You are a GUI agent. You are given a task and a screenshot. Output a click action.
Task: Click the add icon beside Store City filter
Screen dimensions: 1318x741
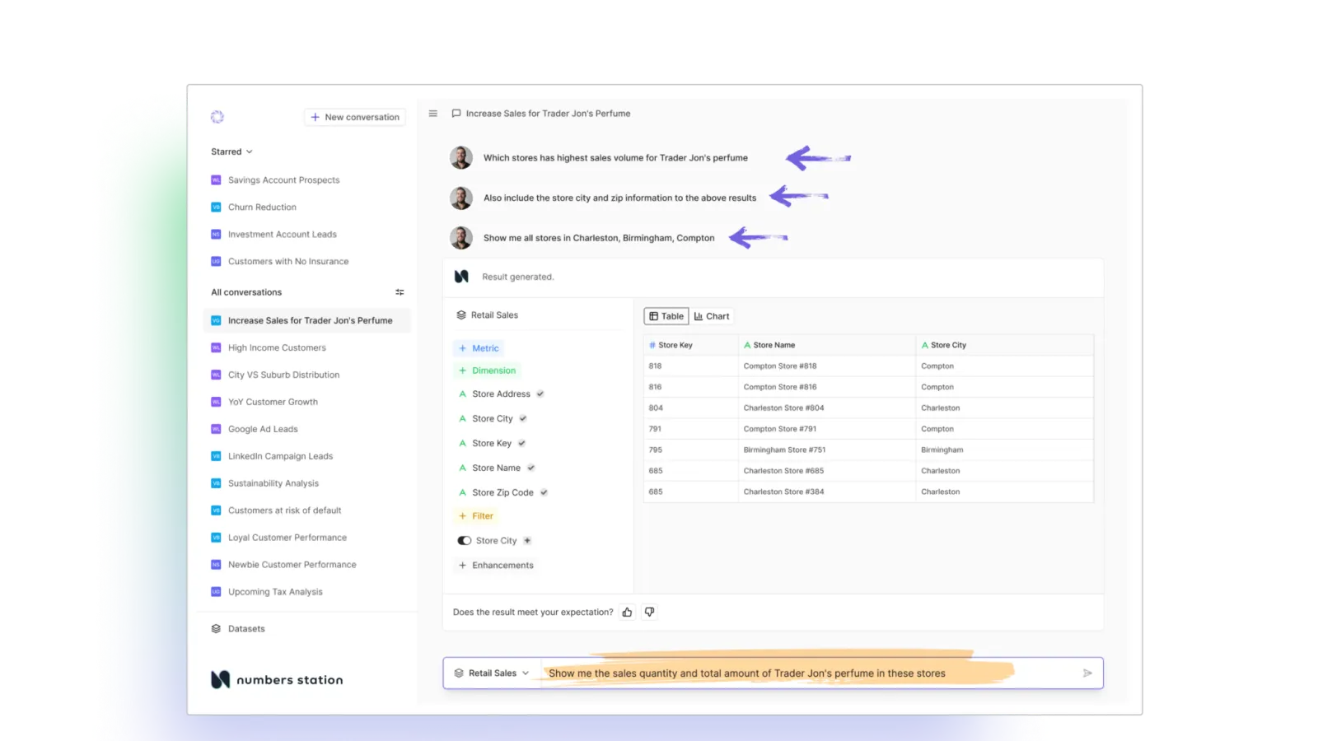(x=527, y=541)
